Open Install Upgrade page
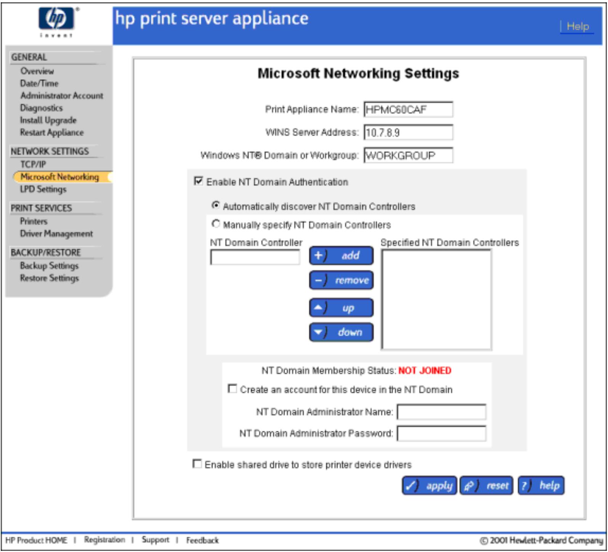 pyautogui.click(x=48, y=120)
